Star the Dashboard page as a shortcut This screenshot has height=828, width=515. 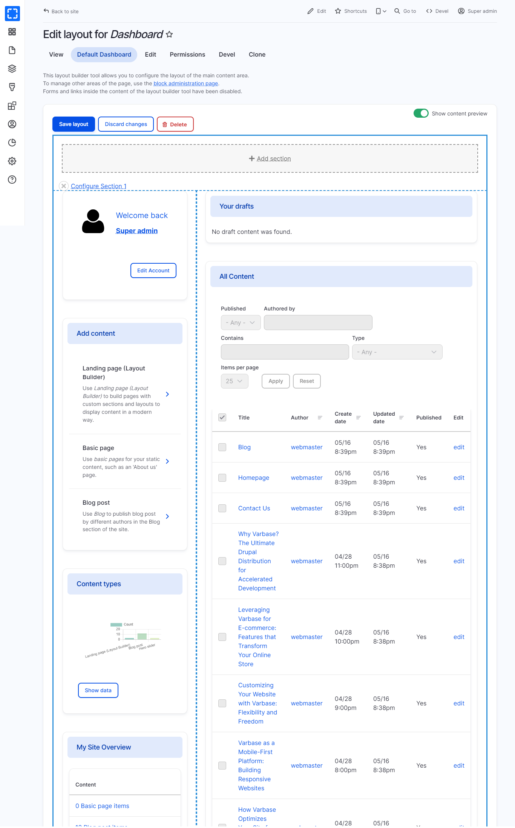tap(170, 34)
